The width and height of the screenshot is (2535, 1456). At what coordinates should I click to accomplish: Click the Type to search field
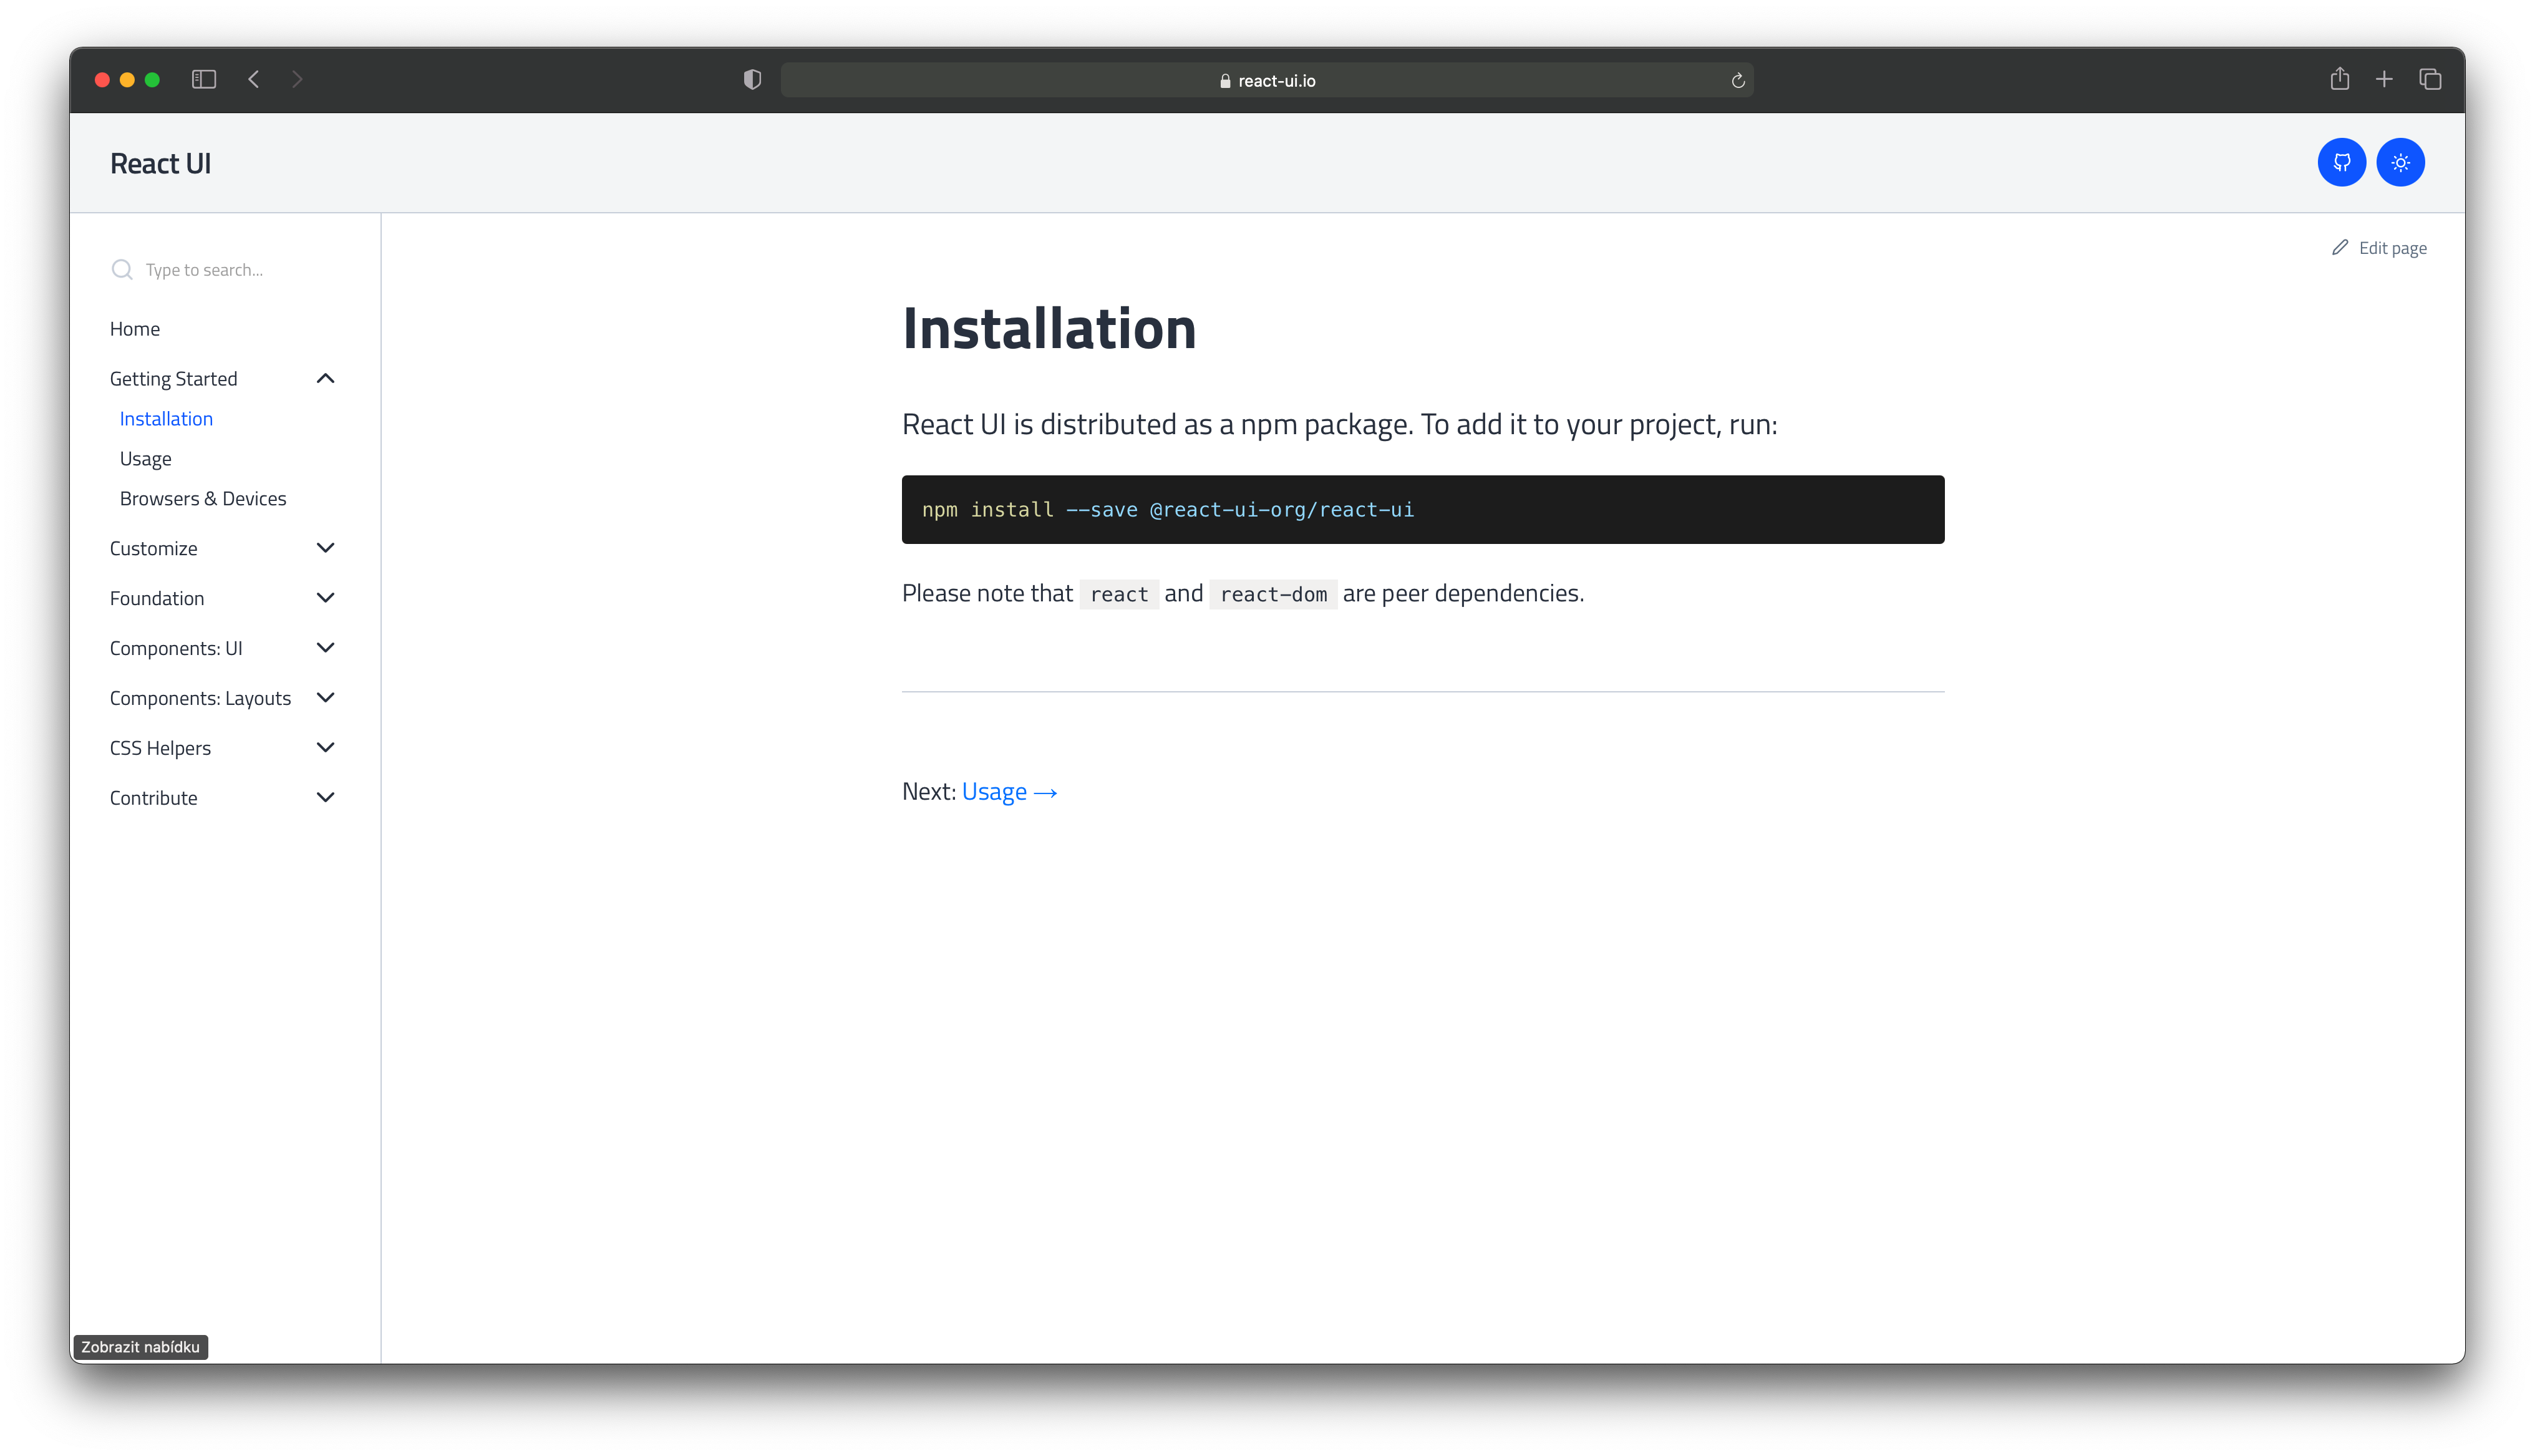(x=204, y=270)
